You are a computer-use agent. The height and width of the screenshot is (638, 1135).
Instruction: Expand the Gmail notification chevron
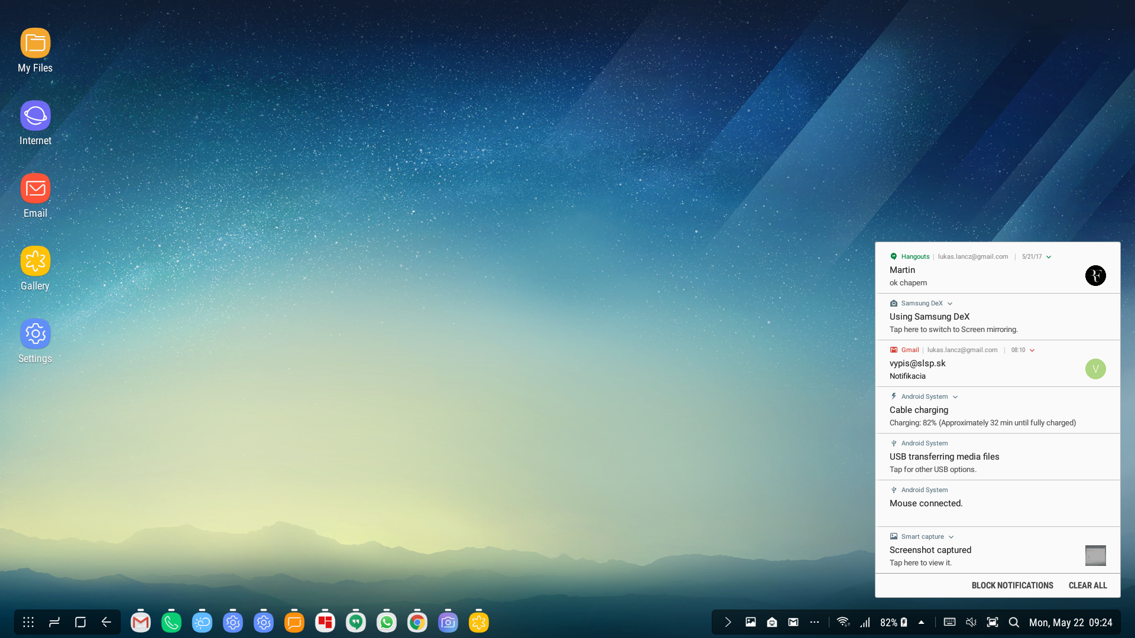click(1032, 350)
